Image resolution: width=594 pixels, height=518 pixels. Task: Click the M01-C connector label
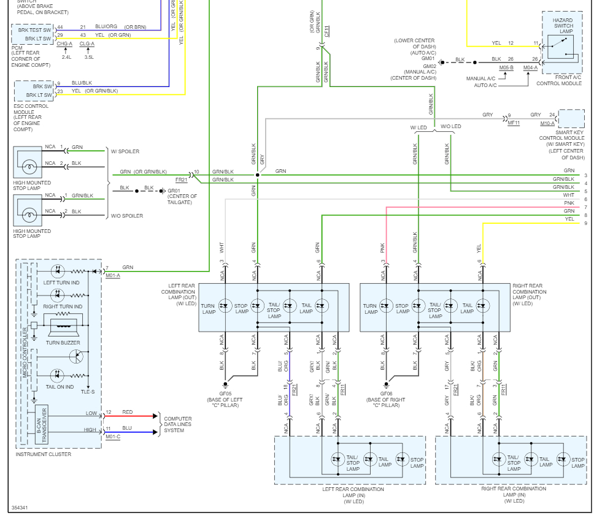point(113,436)
